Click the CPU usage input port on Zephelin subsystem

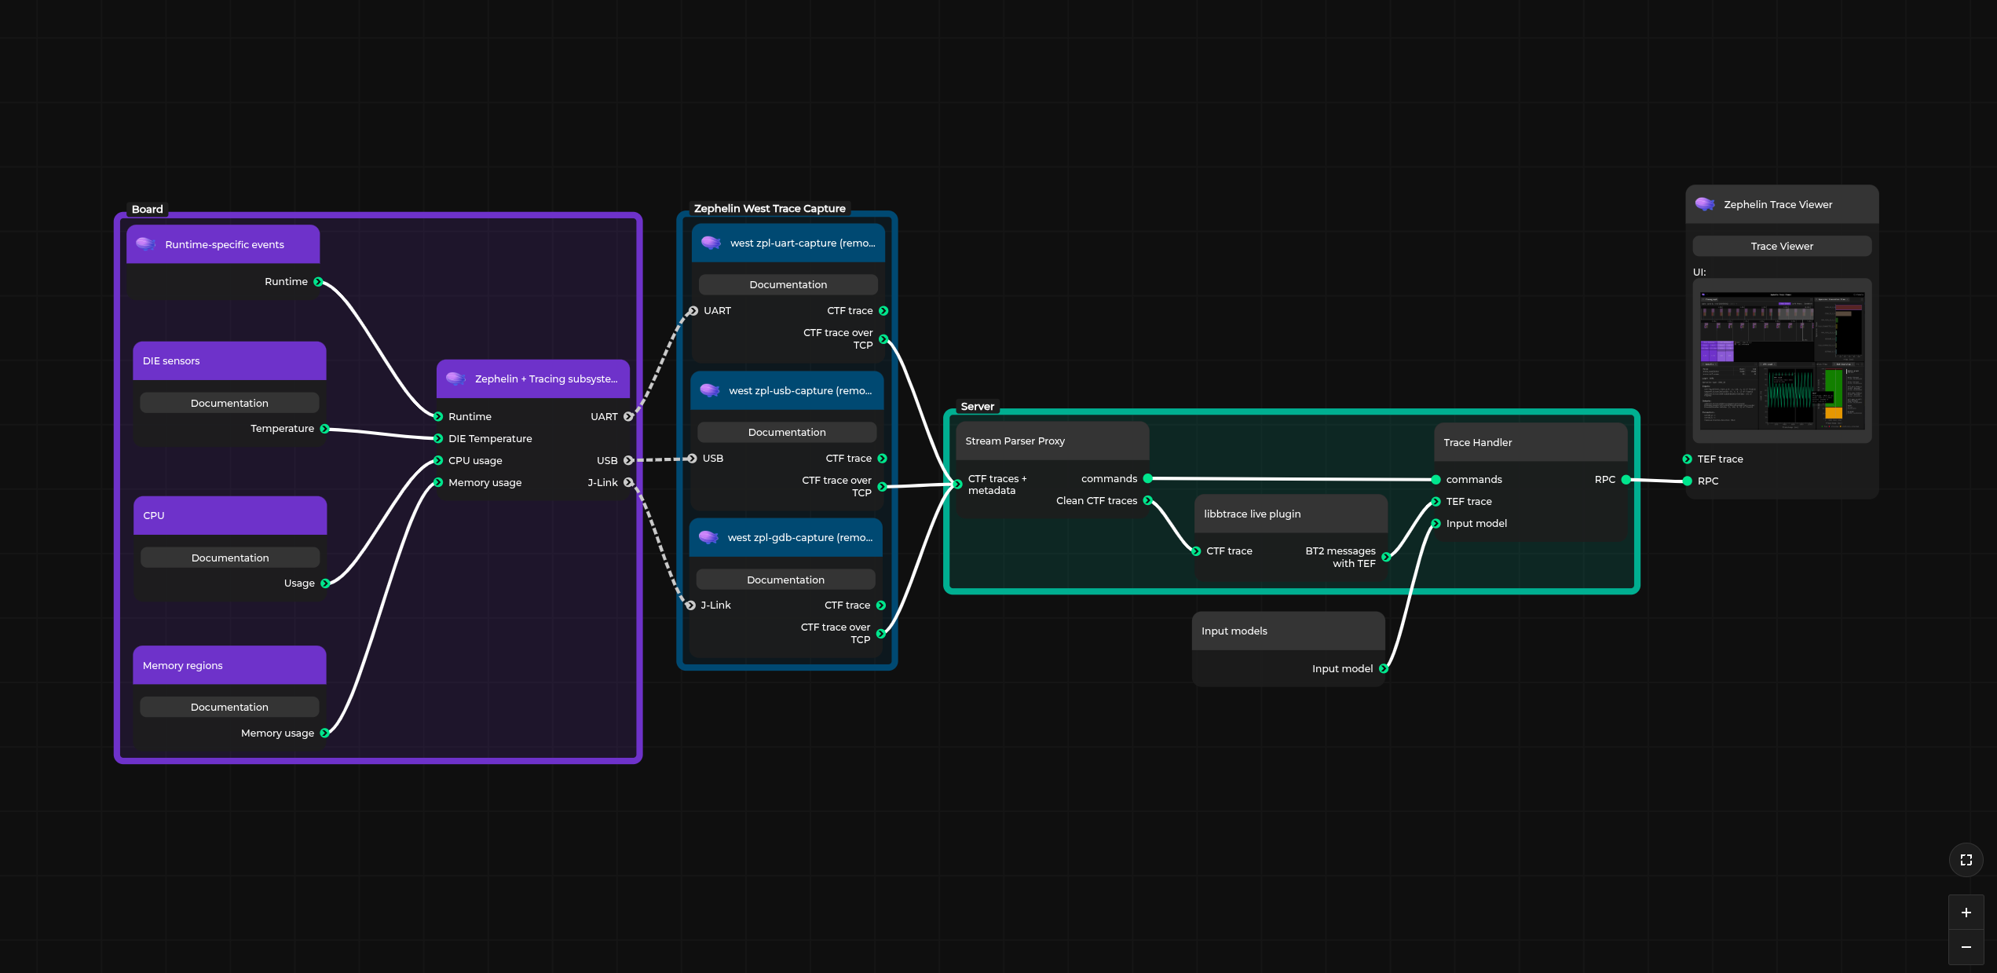(x=438, y=461)
